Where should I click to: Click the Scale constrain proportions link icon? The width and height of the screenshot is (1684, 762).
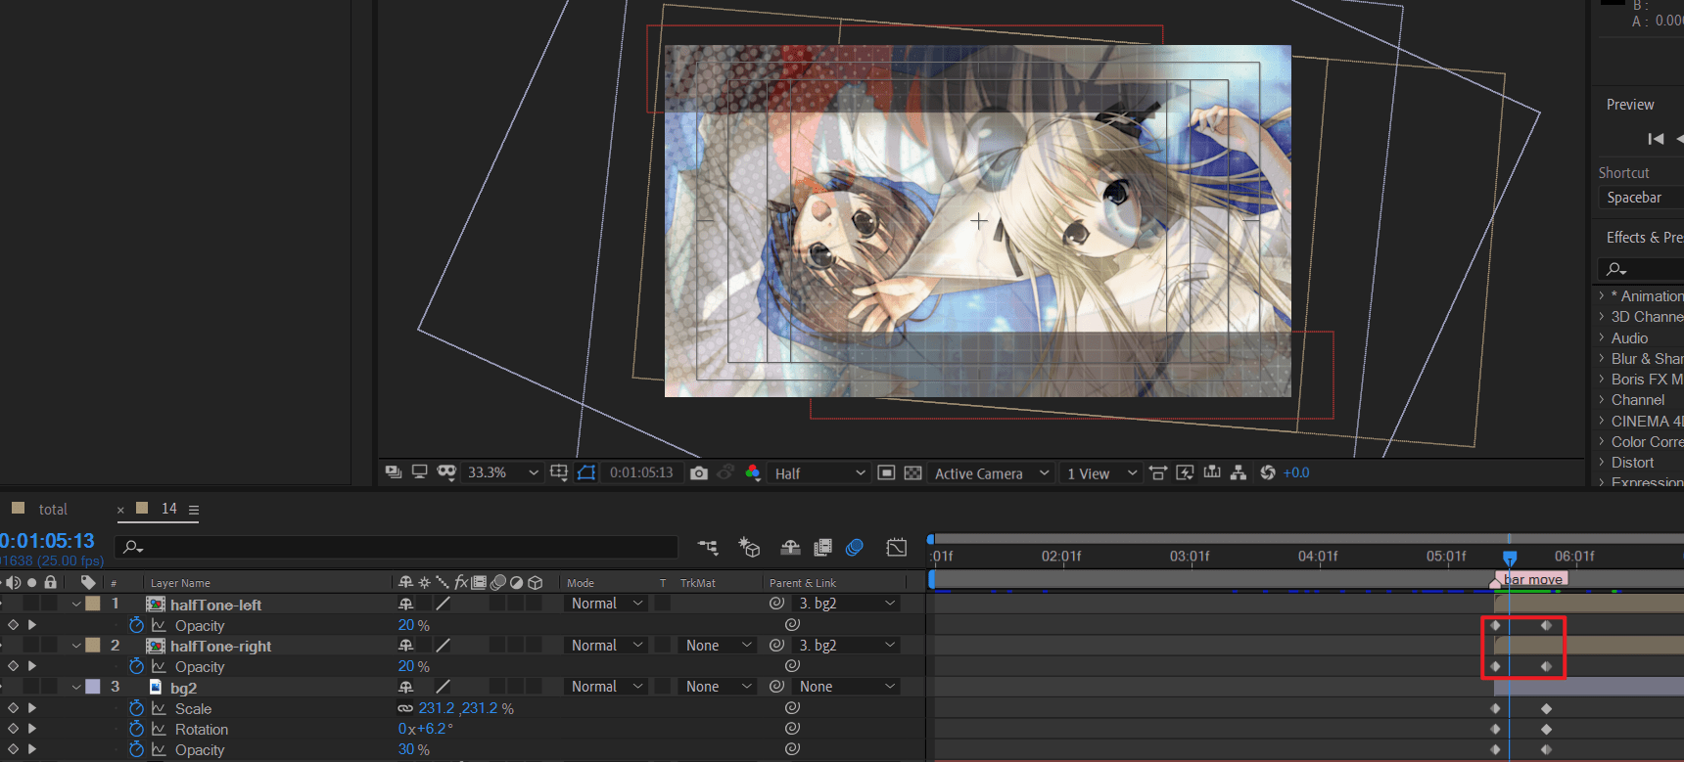(x=405, y=708)
